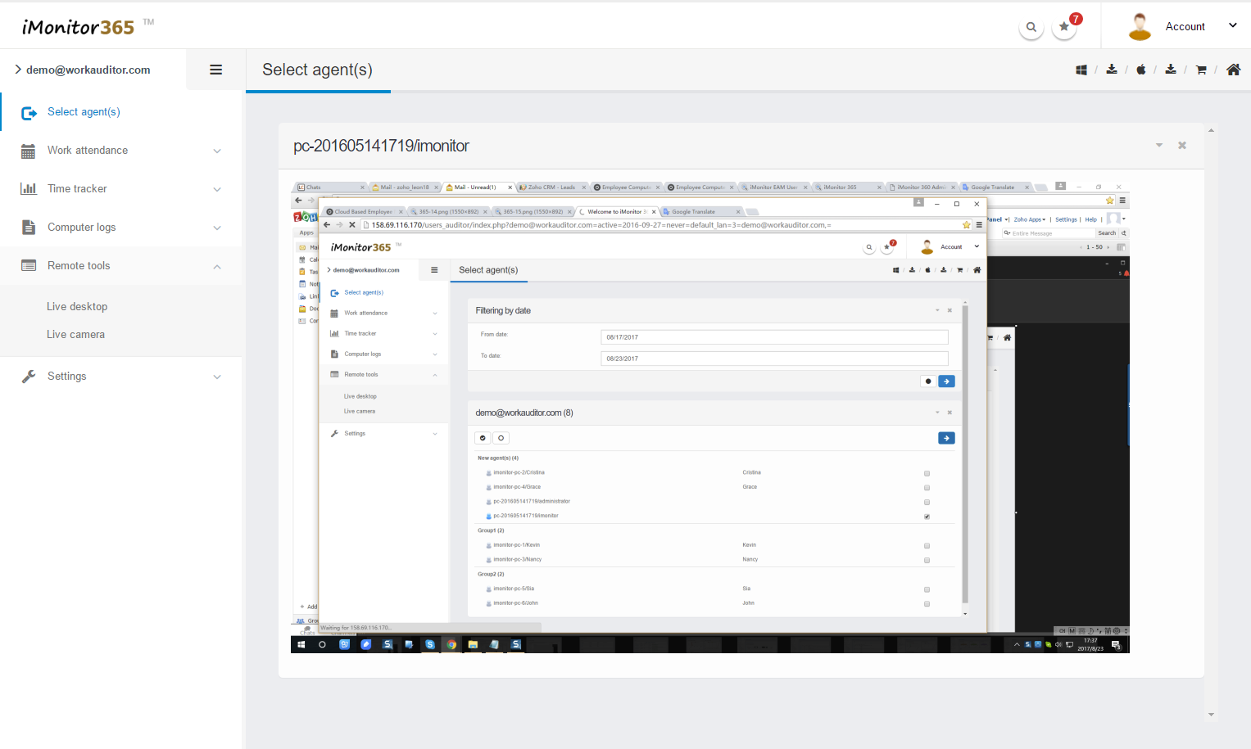Go to home via house icon
Screen dimensions: 1251x749
coord(1233,70)
